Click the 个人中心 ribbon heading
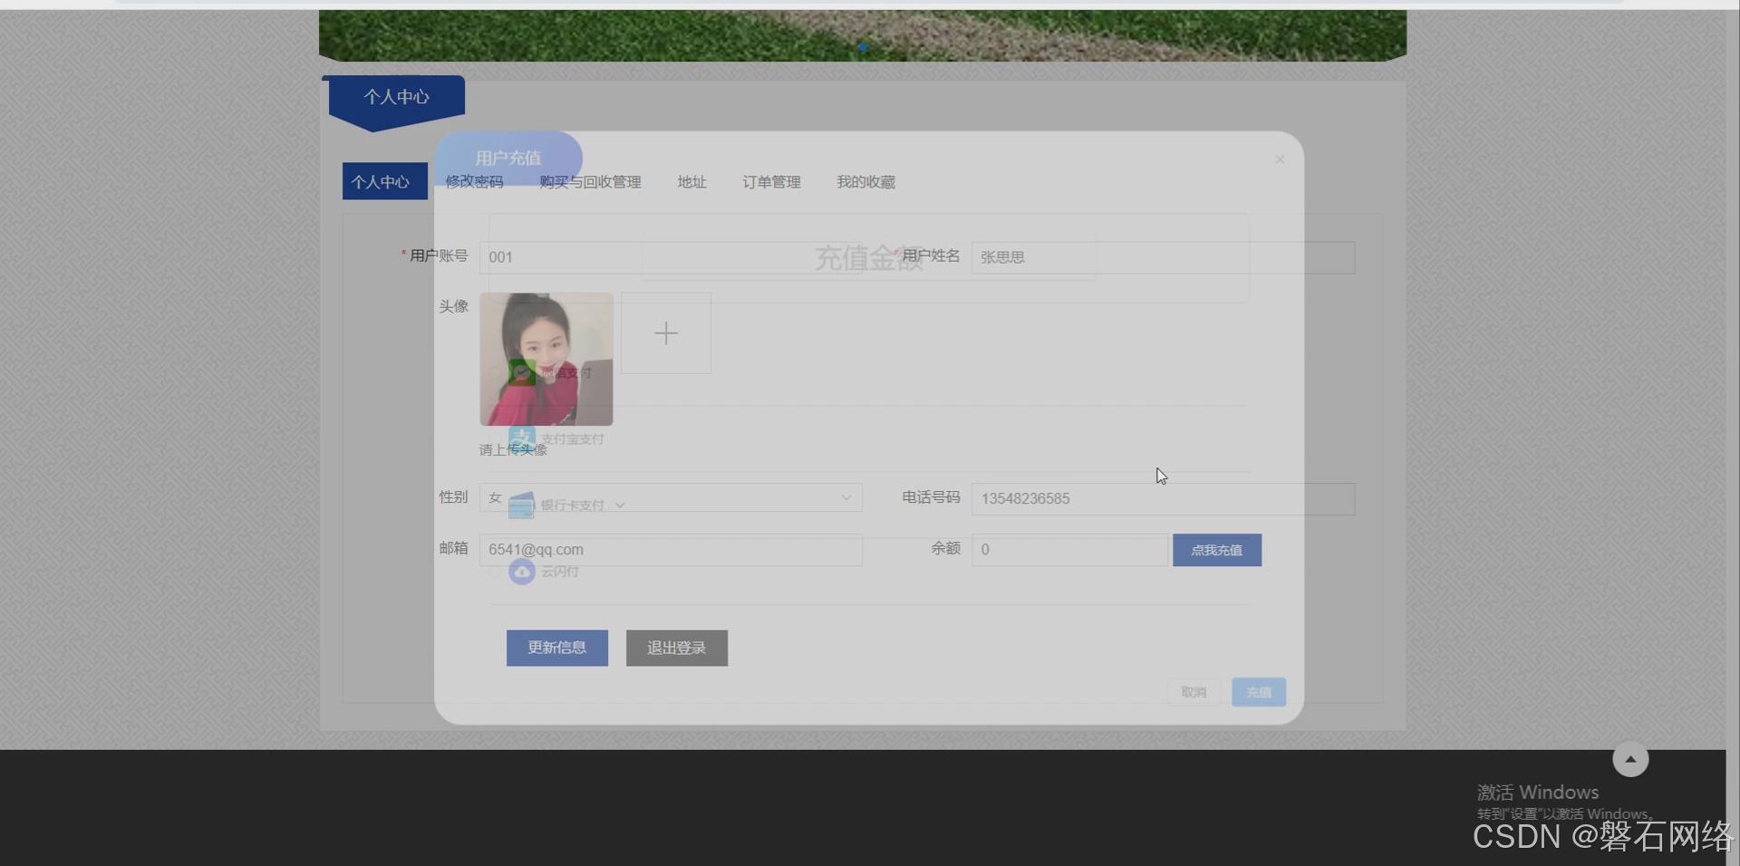1740x866 pixels. click(397, 97)
